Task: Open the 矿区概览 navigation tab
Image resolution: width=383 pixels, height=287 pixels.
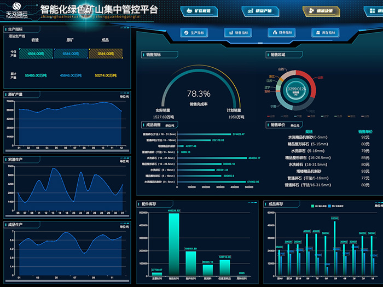Action: click(x=199, y=11)
